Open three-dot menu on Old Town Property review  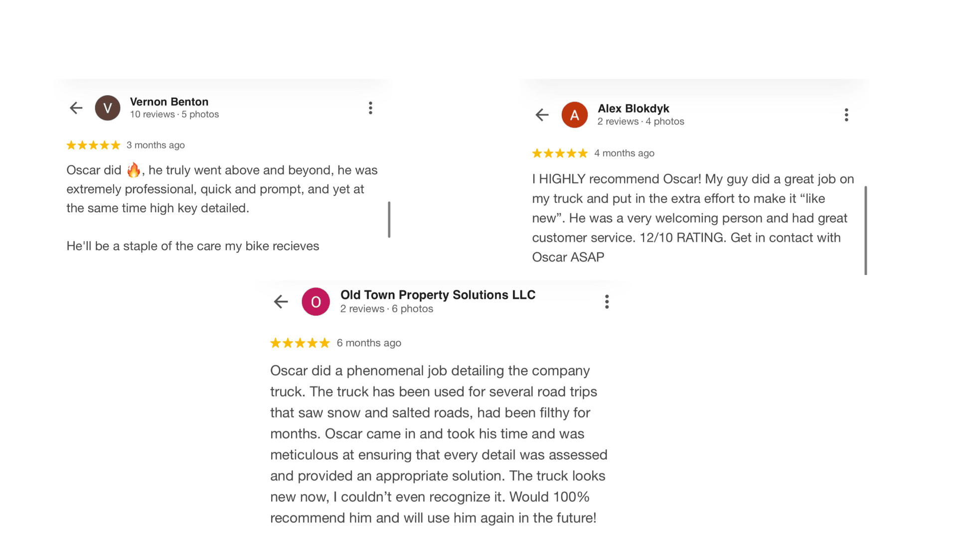point(607,301)
